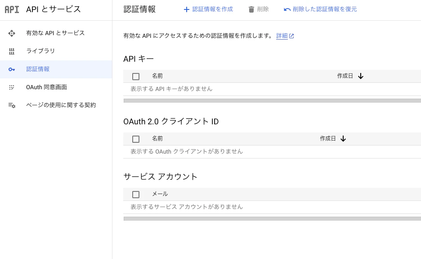Open OAuth 同意画面 menu item

point(56,87)
